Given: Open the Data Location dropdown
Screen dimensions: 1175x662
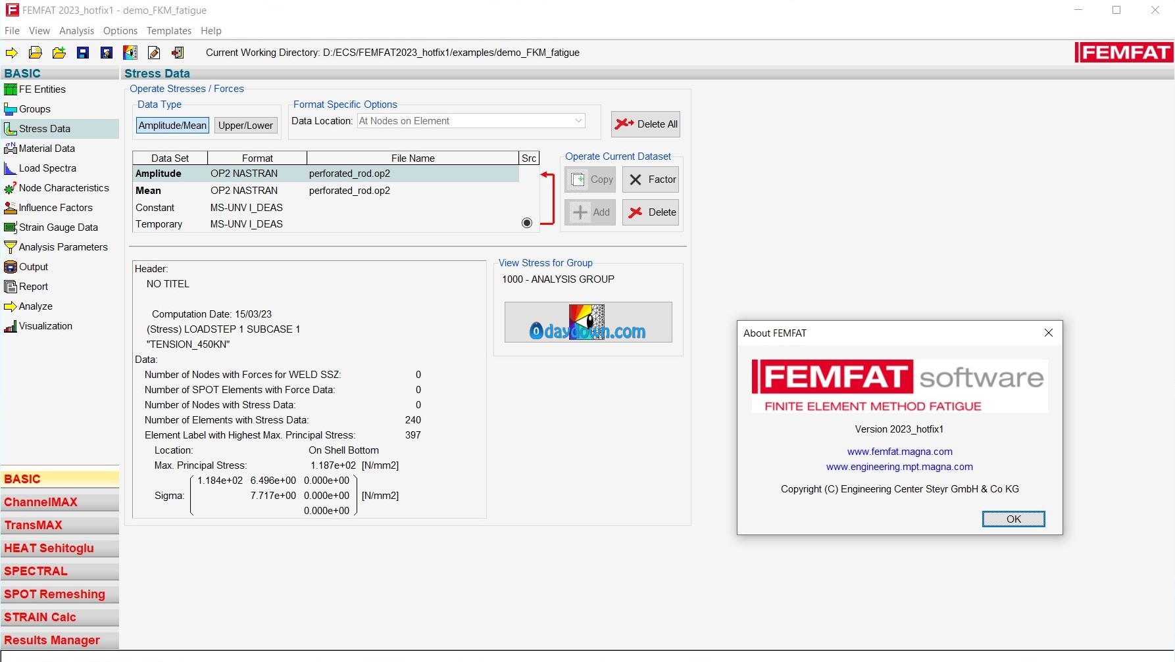Looking at the screenshot, I should 471,121.
